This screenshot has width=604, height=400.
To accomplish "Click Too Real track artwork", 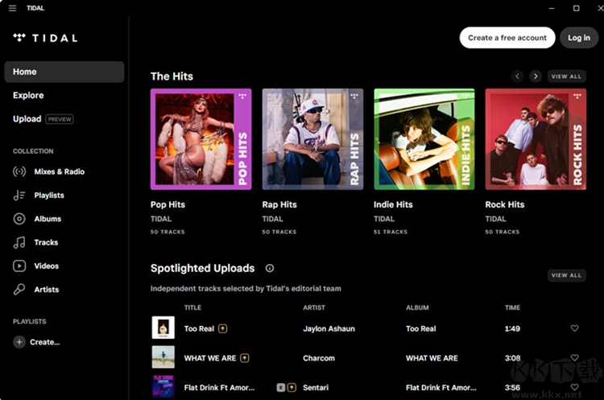I will click(163, 328).
